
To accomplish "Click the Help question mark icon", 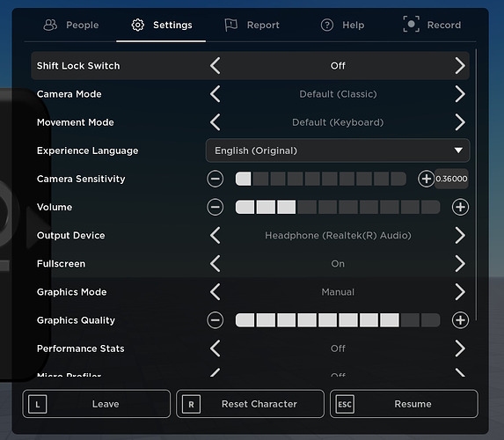I will point(327,26).
